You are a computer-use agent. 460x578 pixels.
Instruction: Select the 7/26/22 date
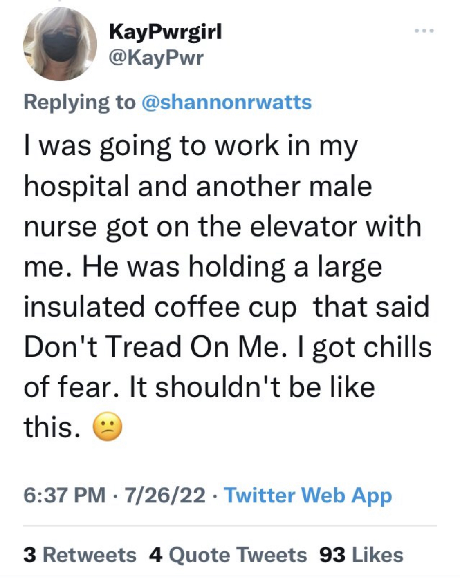165,495
